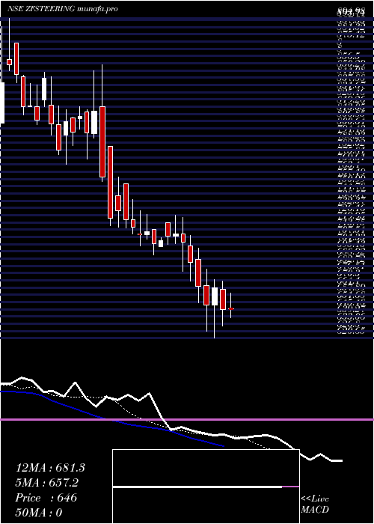
Task: Click the '12MA : 681.3' reading
Action: point(50,468)
